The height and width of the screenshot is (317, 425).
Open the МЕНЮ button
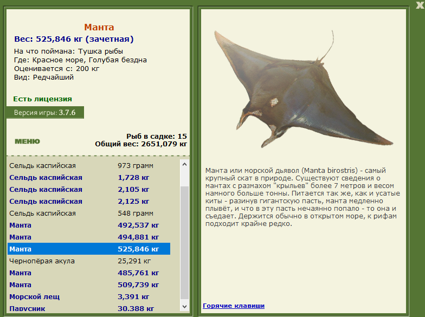(x=27, y=141)
